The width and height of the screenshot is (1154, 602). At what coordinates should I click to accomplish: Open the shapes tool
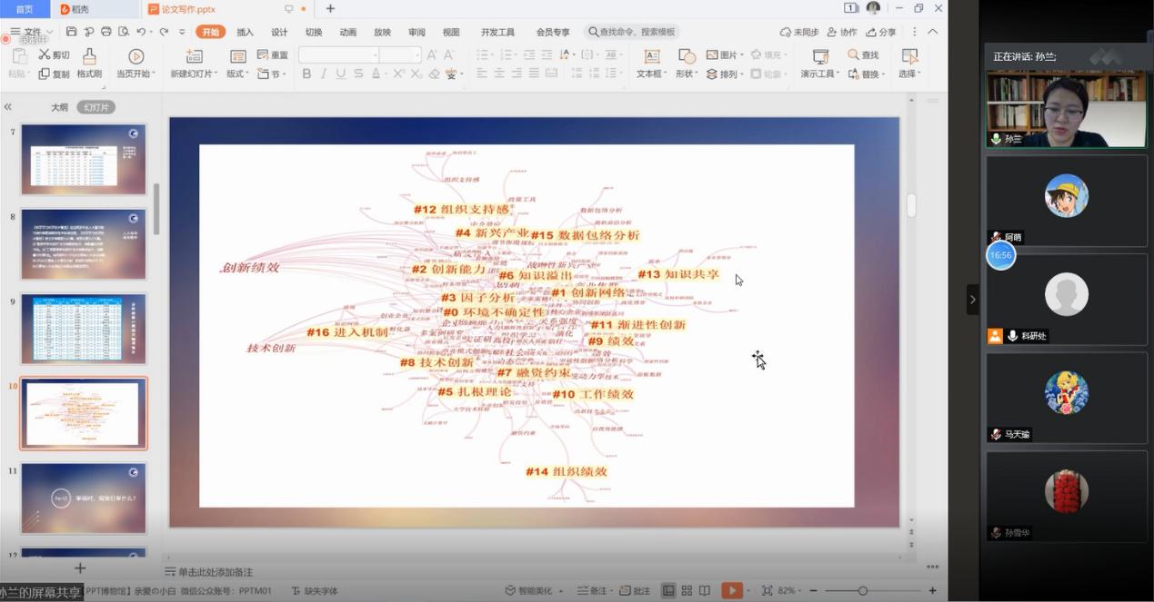pyautogui.click(x=687, y=56)
